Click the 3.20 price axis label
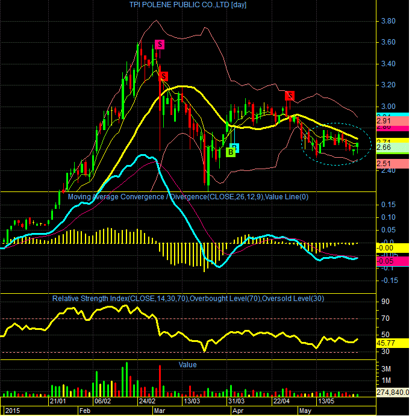Screen dimensions: 415x416 (x=388, y=85)
